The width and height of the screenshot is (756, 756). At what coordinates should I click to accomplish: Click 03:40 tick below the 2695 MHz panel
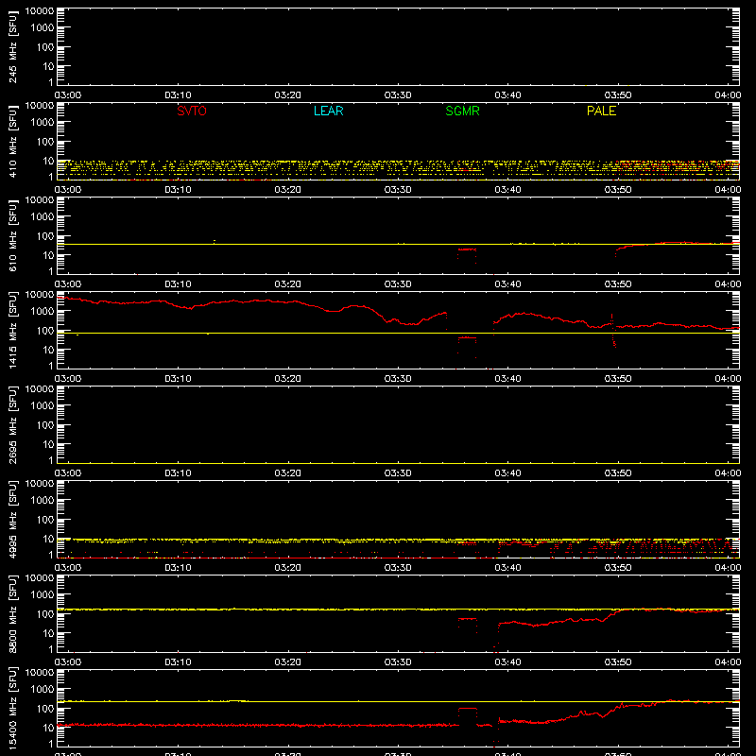(x=507, y=473)
